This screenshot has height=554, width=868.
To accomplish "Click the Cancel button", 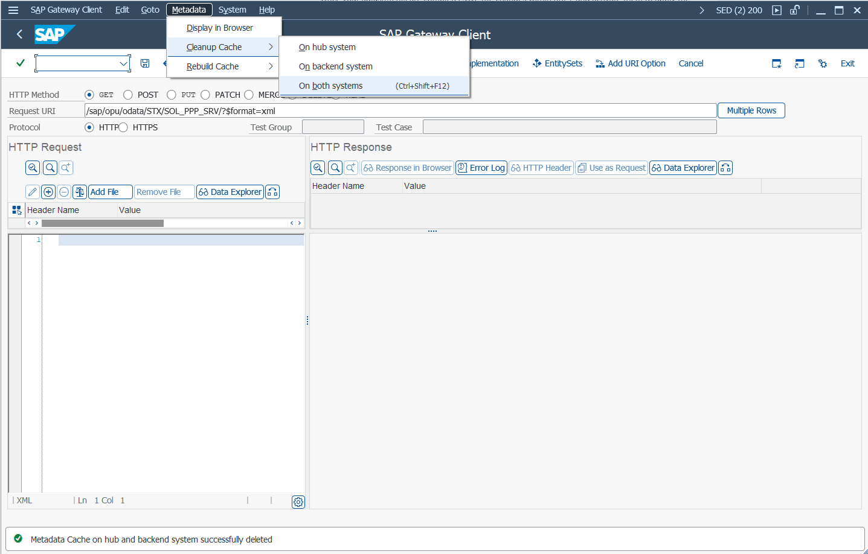I will (x=691, y=63).
